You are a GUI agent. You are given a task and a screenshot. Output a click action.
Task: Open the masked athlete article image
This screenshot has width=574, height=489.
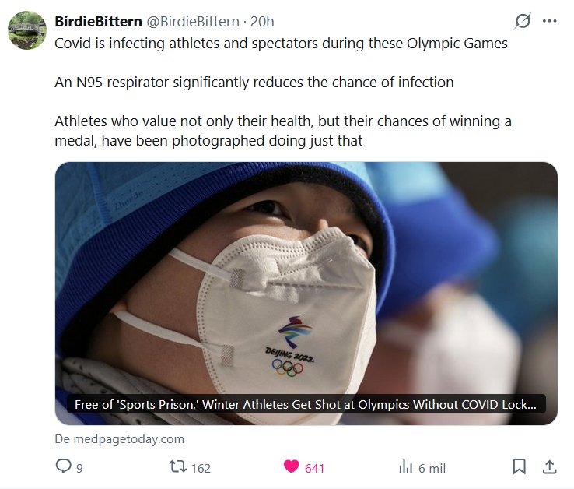(x=306, y=280)
